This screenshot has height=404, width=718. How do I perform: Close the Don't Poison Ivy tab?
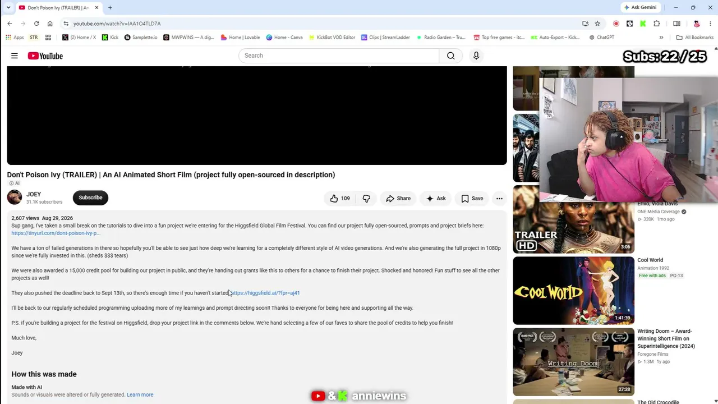click(x=96, y=7)
